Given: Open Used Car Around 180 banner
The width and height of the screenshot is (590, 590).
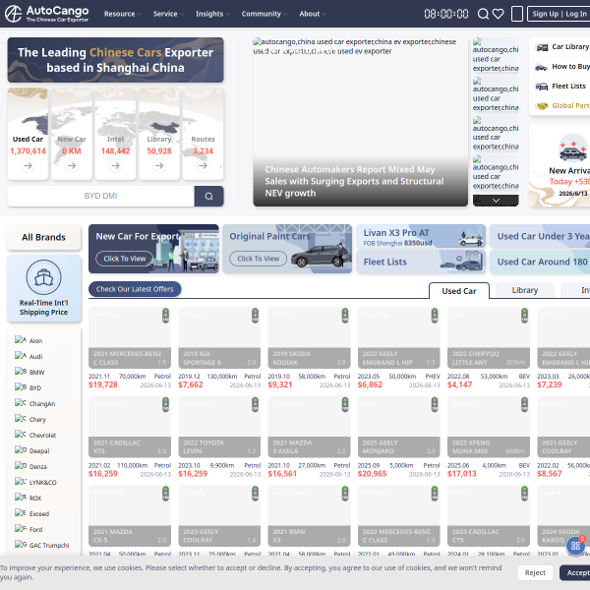Looking at the screenshot, I should [540, 262].
